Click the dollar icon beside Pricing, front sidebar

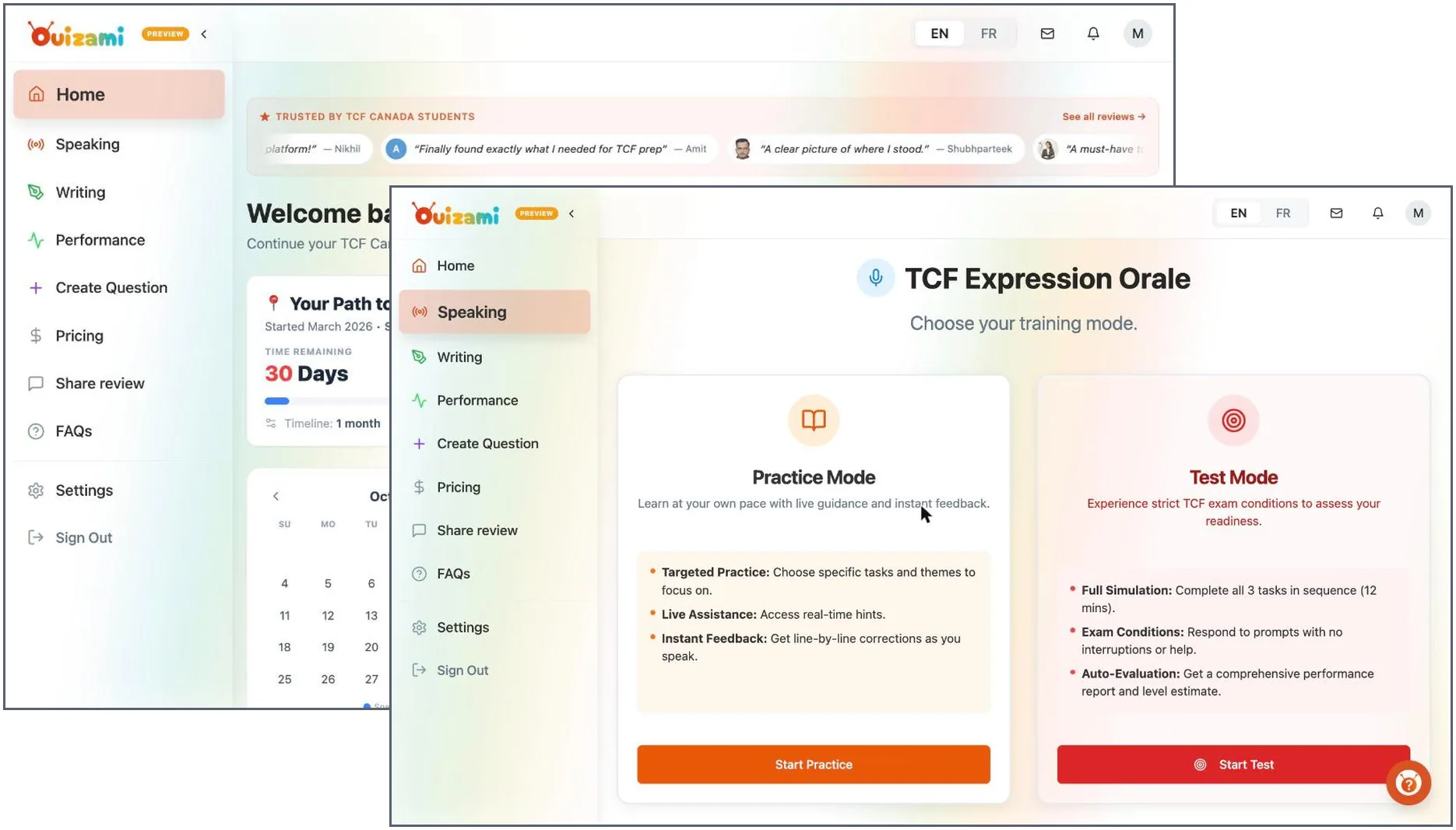coord(419,487)
